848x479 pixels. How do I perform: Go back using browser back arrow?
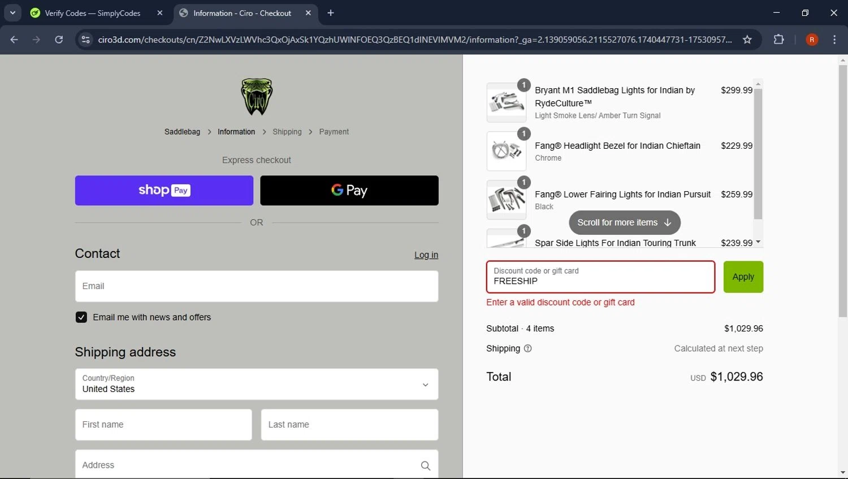pos(14,40)
